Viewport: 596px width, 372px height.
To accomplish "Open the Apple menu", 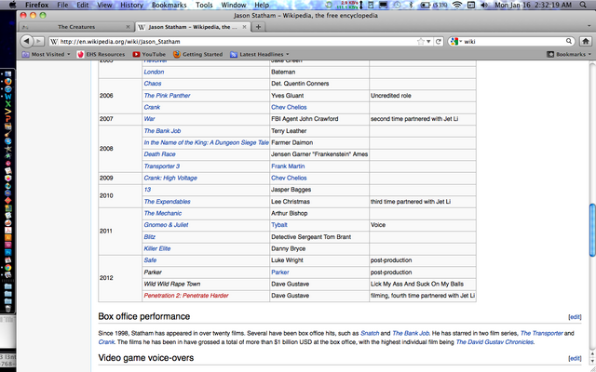I will [12, 5].
